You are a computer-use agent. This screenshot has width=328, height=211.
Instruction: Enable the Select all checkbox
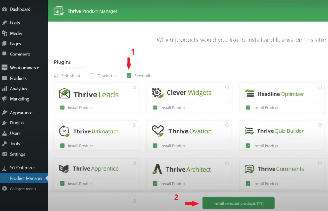coord(129,76)
